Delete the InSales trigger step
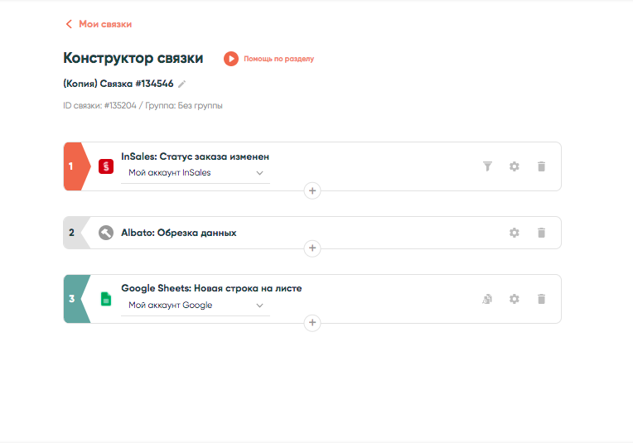 [542, 166]
